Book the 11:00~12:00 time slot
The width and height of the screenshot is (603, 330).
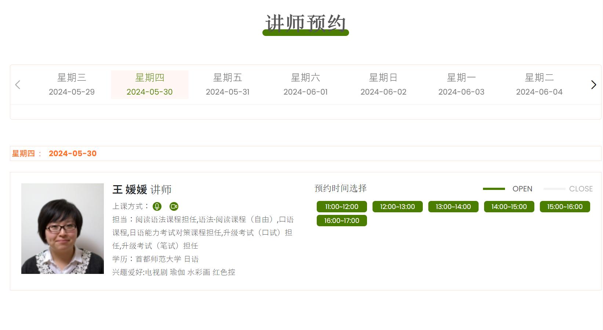click(342, 206)
